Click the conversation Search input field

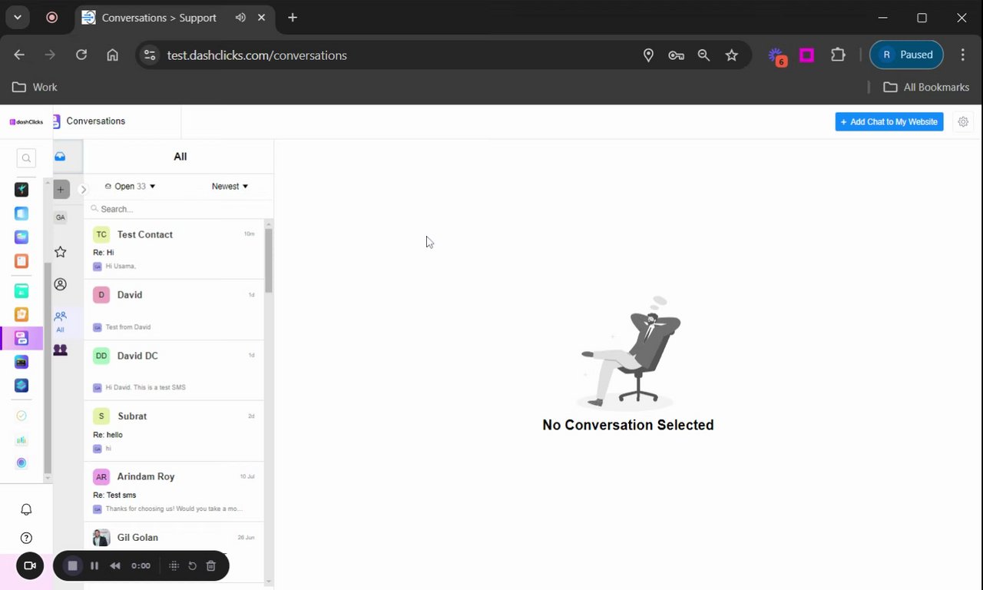tap(178, 209)
